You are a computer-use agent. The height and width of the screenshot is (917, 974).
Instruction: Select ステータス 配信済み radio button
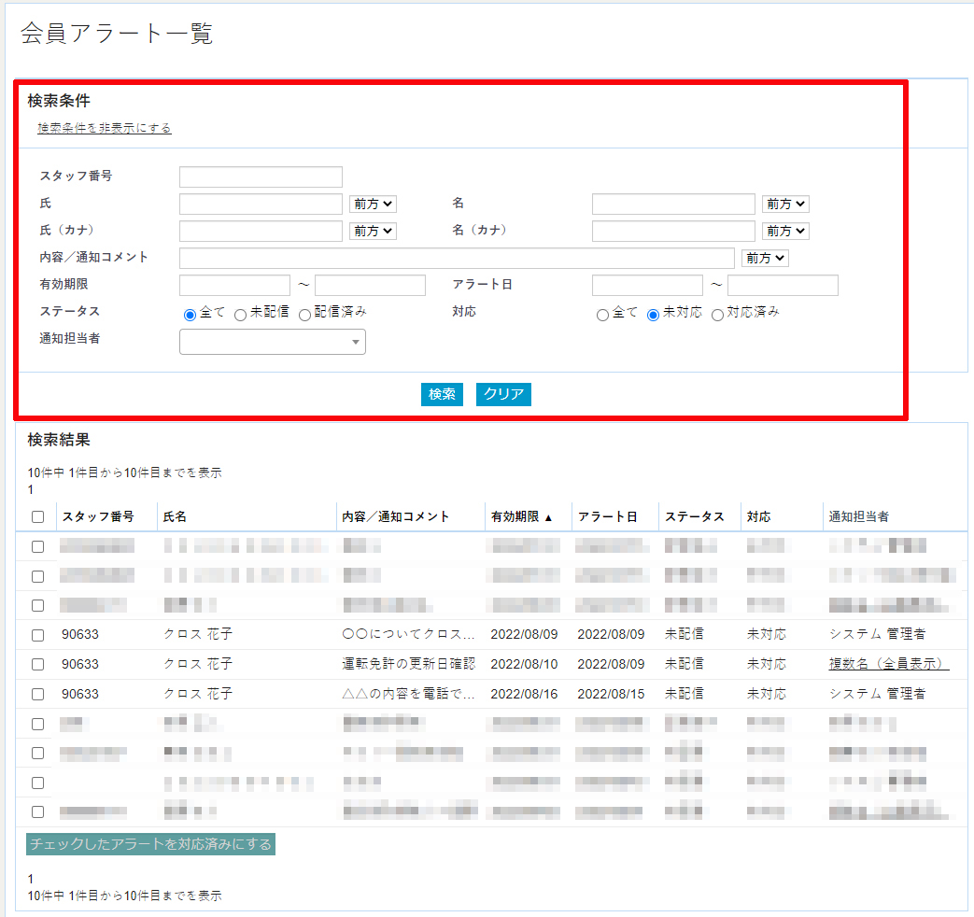[304, 315]
